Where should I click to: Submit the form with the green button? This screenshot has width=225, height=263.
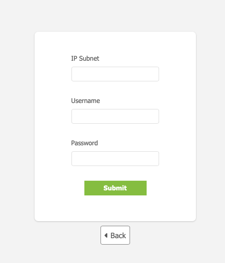click(115, 188)
